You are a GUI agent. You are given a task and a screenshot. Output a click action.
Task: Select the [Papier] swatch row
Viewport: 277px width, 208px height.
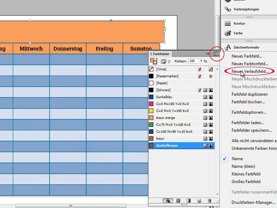[181, 83]
